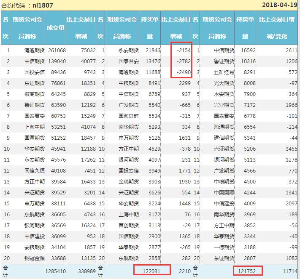Screen dimensions: 300x279
Task: Select the cell showing 40077
Action: (88, 61)
